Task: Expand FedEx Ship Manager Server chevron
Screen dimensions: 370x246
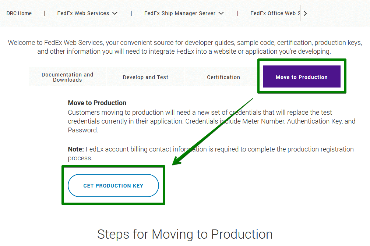Action: [x=221, y=13]
